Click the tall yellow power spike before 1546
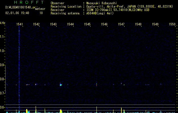178x113 pixels. pos(96,110)
